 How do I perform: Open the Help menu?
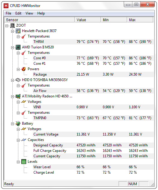point(41,13)
